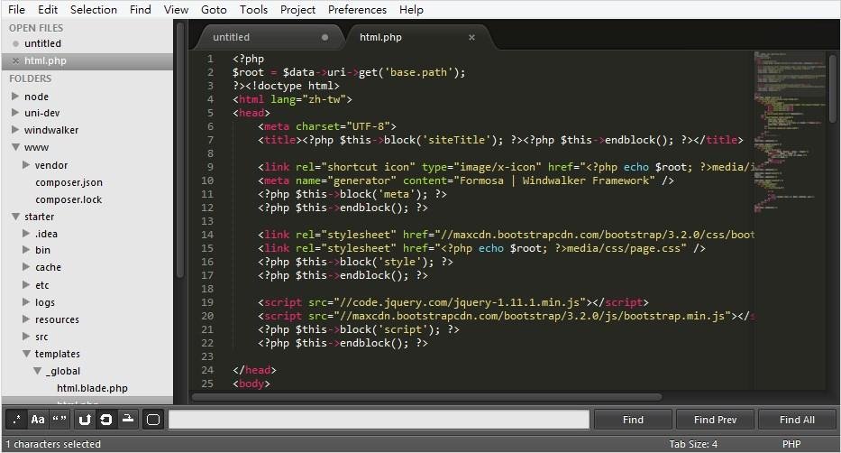Click 'base.path' string on line 2
The image size is (841, 453).
418,72
